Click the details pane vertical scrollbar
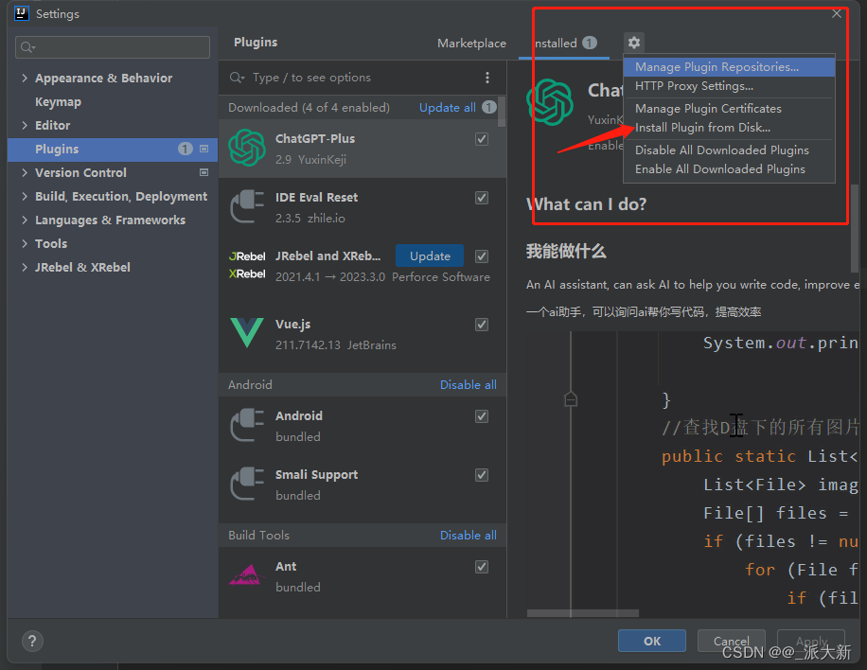 click(855, 228)
